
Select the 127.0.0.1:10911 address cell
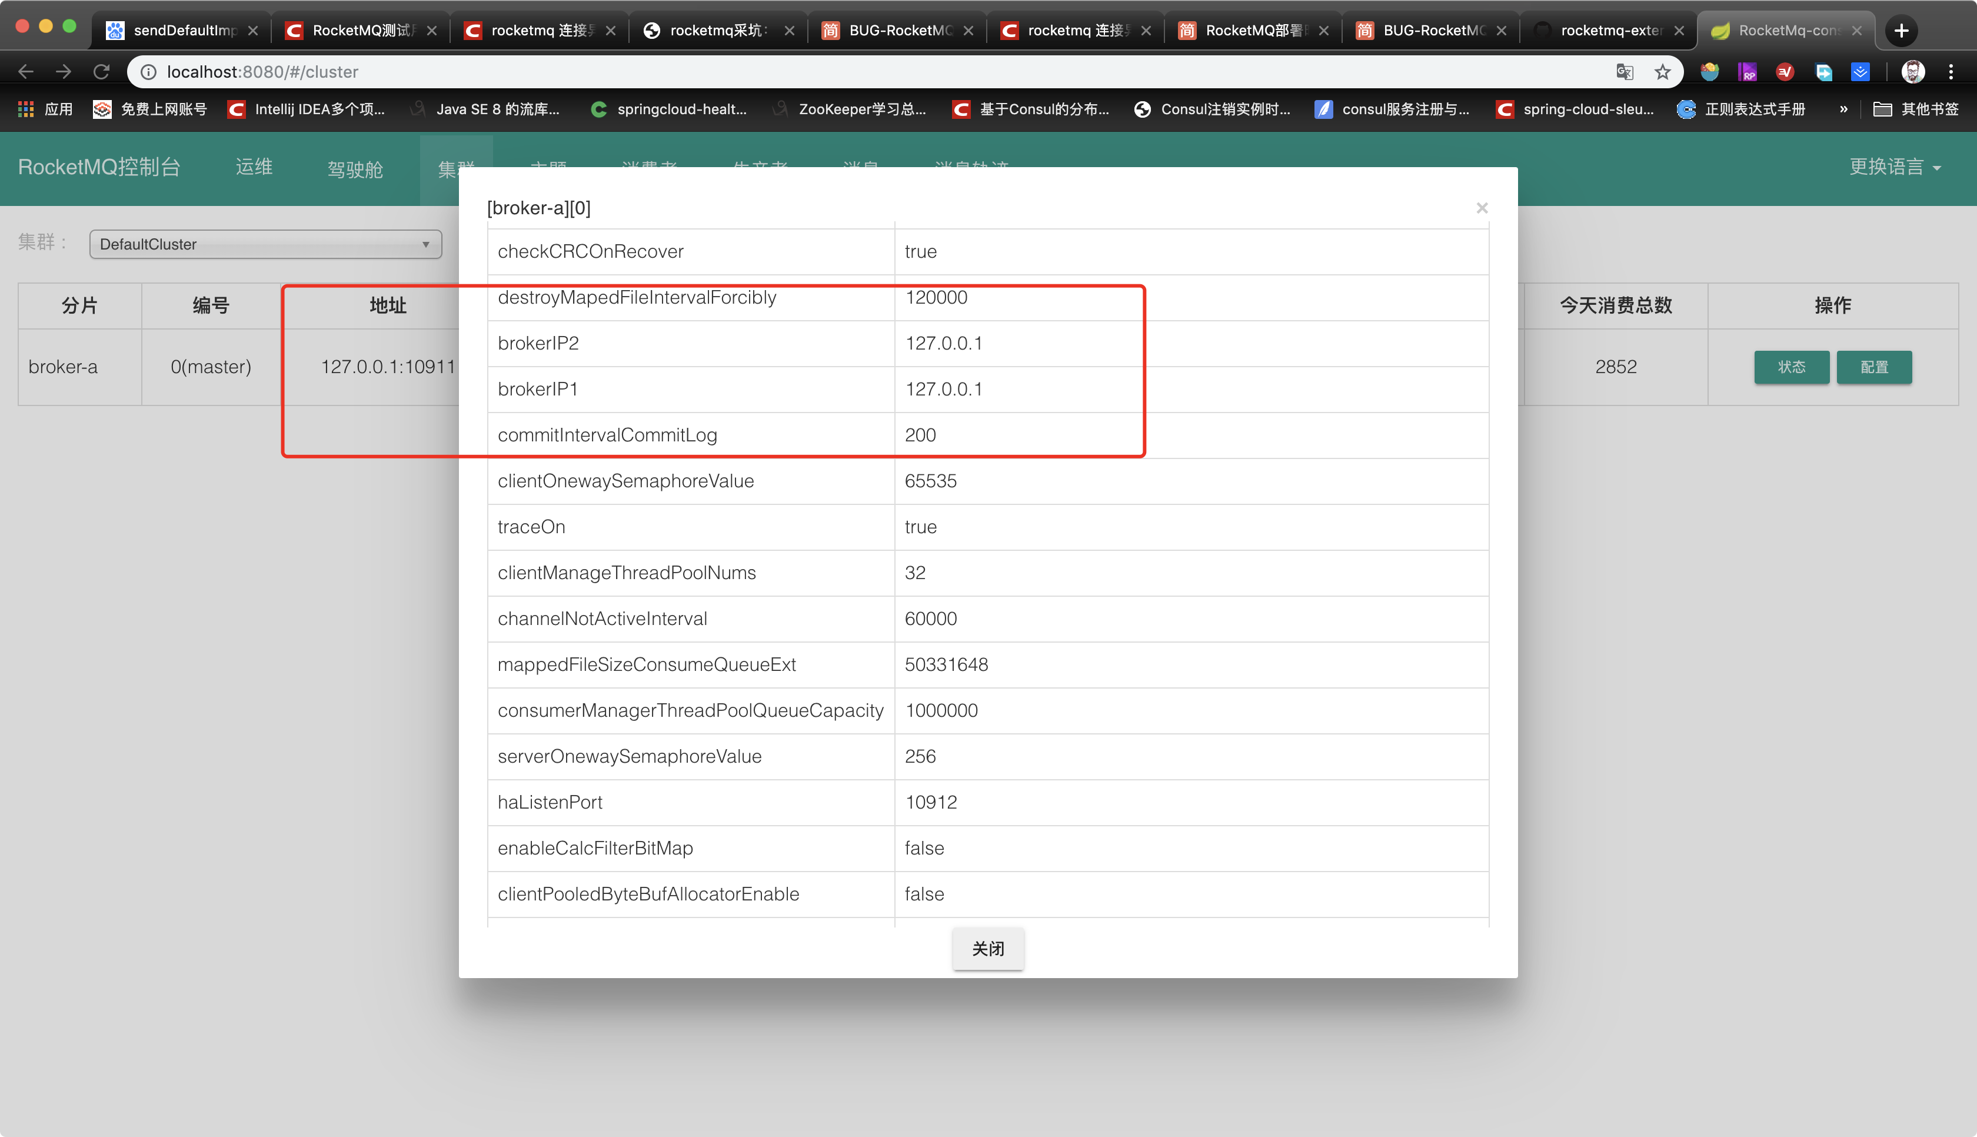(388, 367)
